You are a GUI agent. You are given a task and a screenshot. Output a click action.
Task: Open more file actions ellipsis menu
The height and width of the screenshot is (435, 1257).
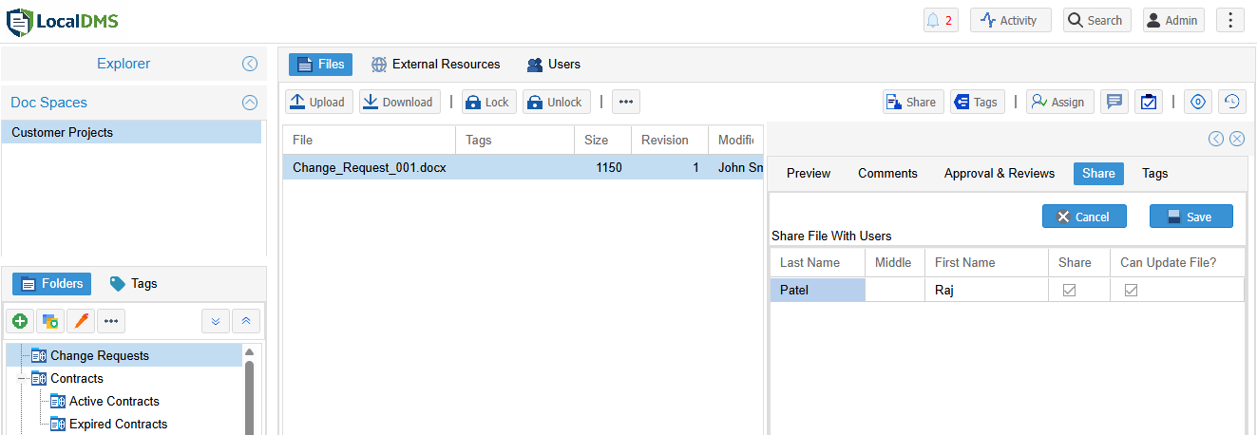pos(626,102)
